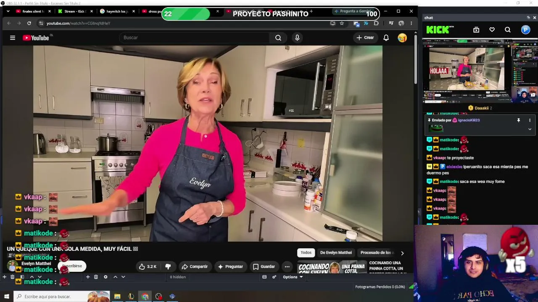
Task: Remove the selected OBS source
Action: point(96,277)
